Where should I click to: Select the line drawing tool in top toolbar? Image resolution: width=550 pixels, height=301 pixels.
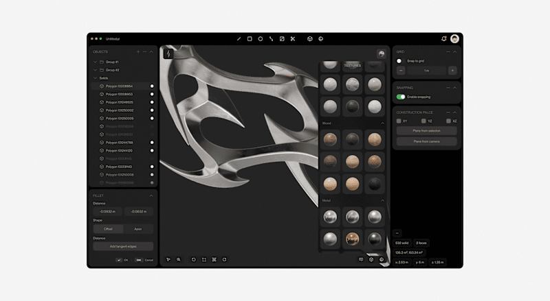pyautogui.click(x=239, y=39)
